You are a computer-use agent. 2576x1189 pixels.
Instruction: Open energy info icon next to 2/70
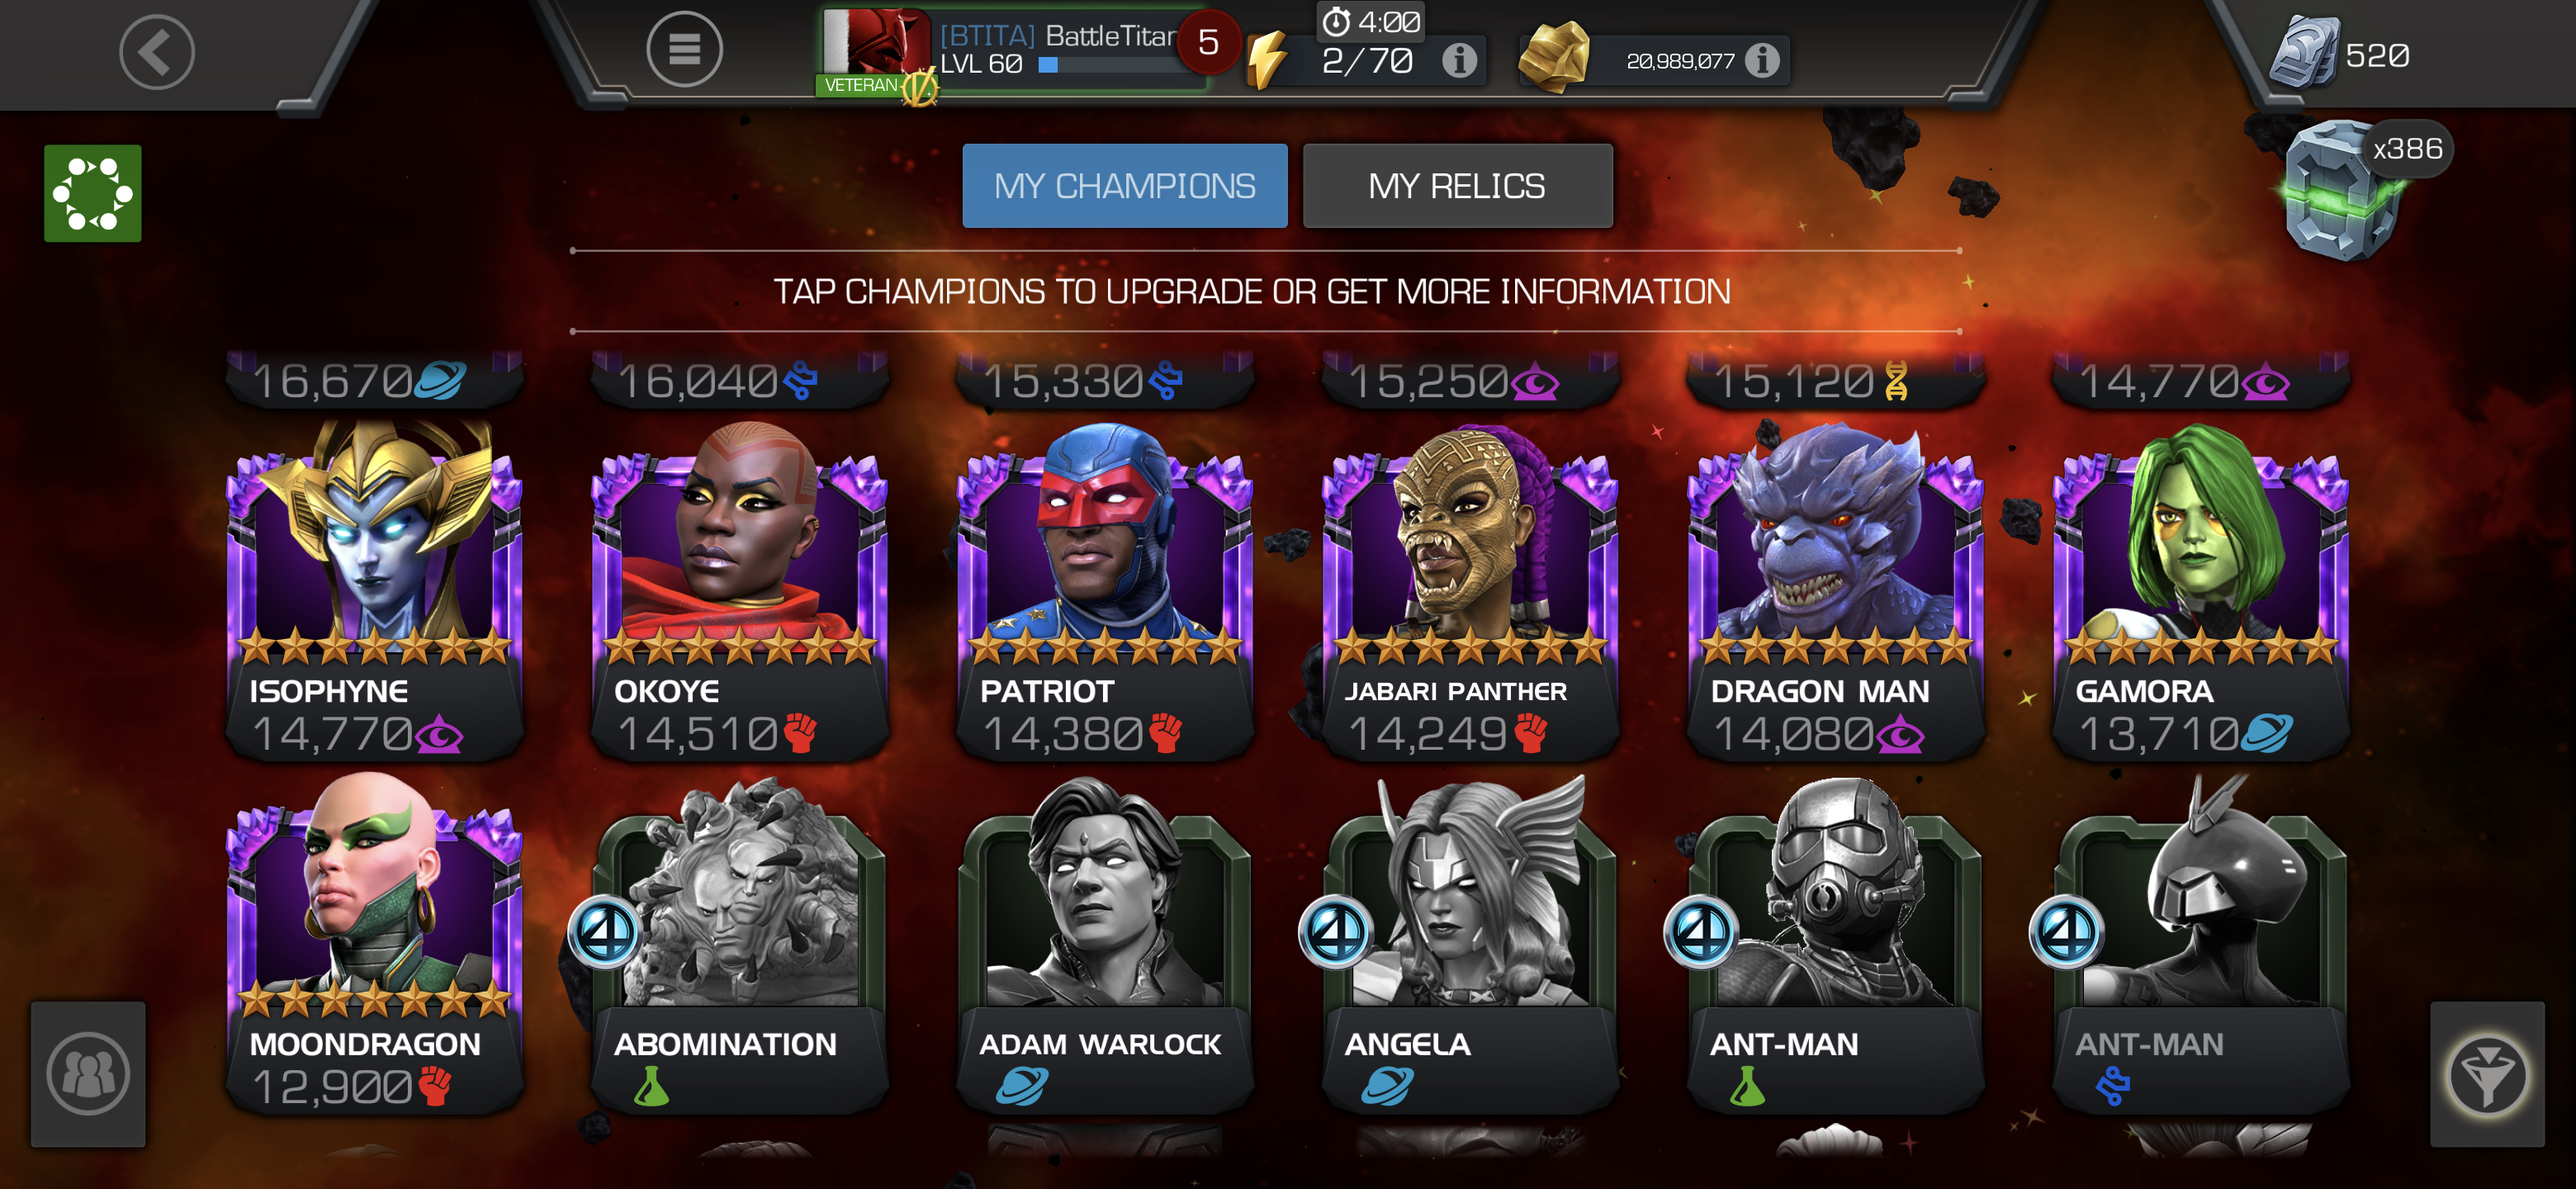click(x=1459, y=61)
